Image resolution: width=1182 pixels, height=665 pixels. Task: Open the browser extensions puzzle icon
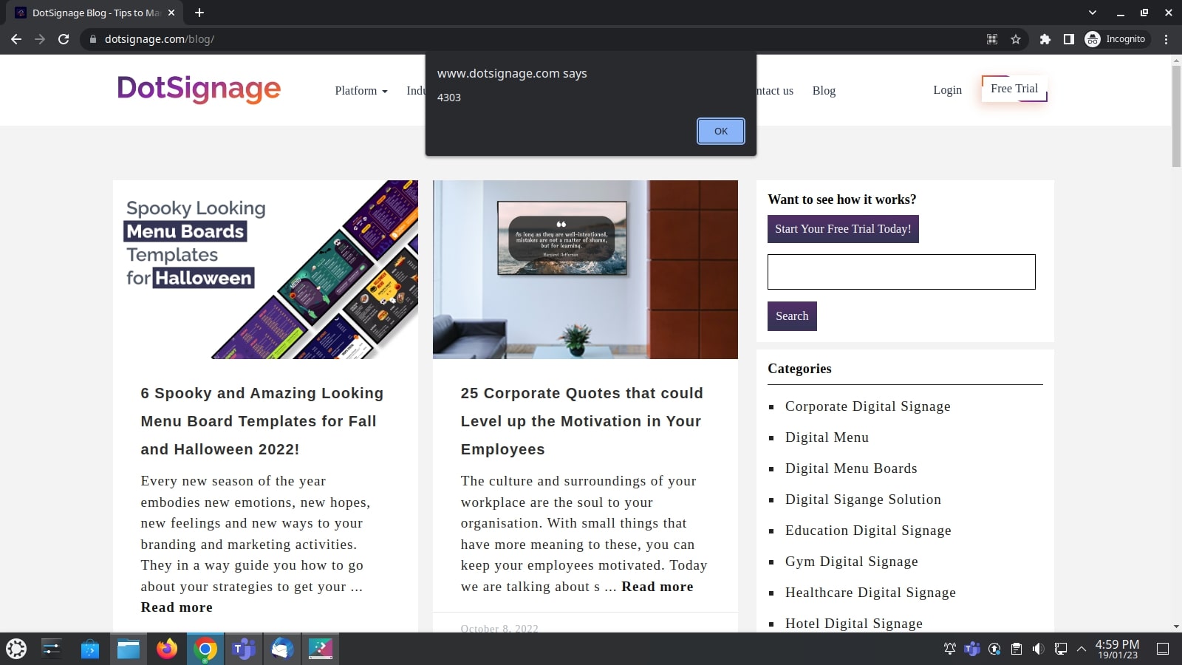click(1046, 39)
